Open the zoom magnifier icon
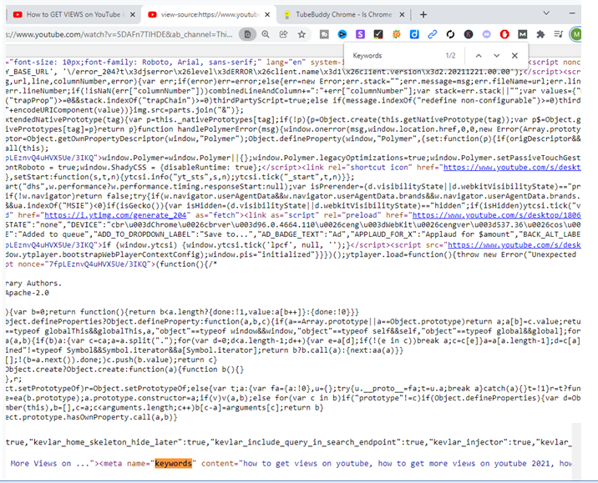Viewport: 598px width, 483px height. click(266, 34)
